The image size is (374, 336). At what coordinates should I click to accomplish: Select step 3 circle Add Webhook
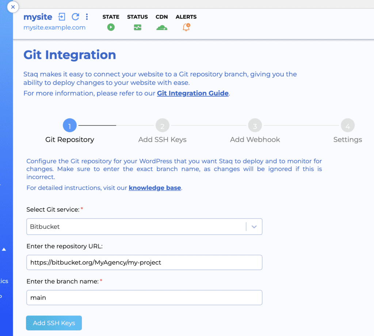[x=255, y=125]
